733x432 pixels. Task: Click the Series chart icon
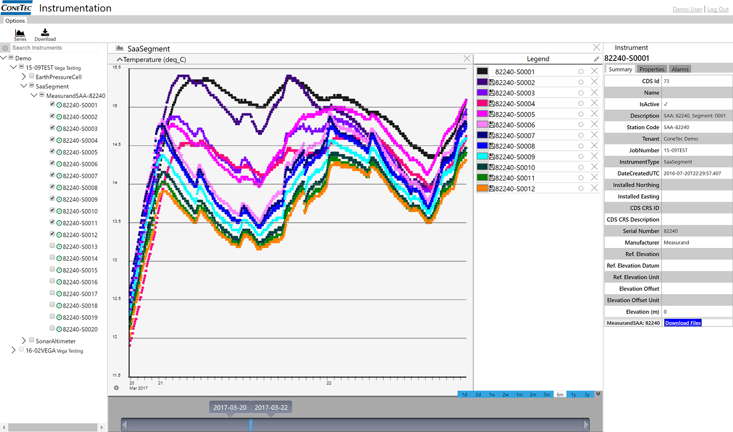click(x=20, y=33)
